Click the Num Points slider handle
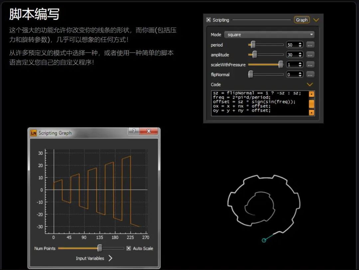The width and height of the screenshot is (359, 270). click(x=99, y=248)
